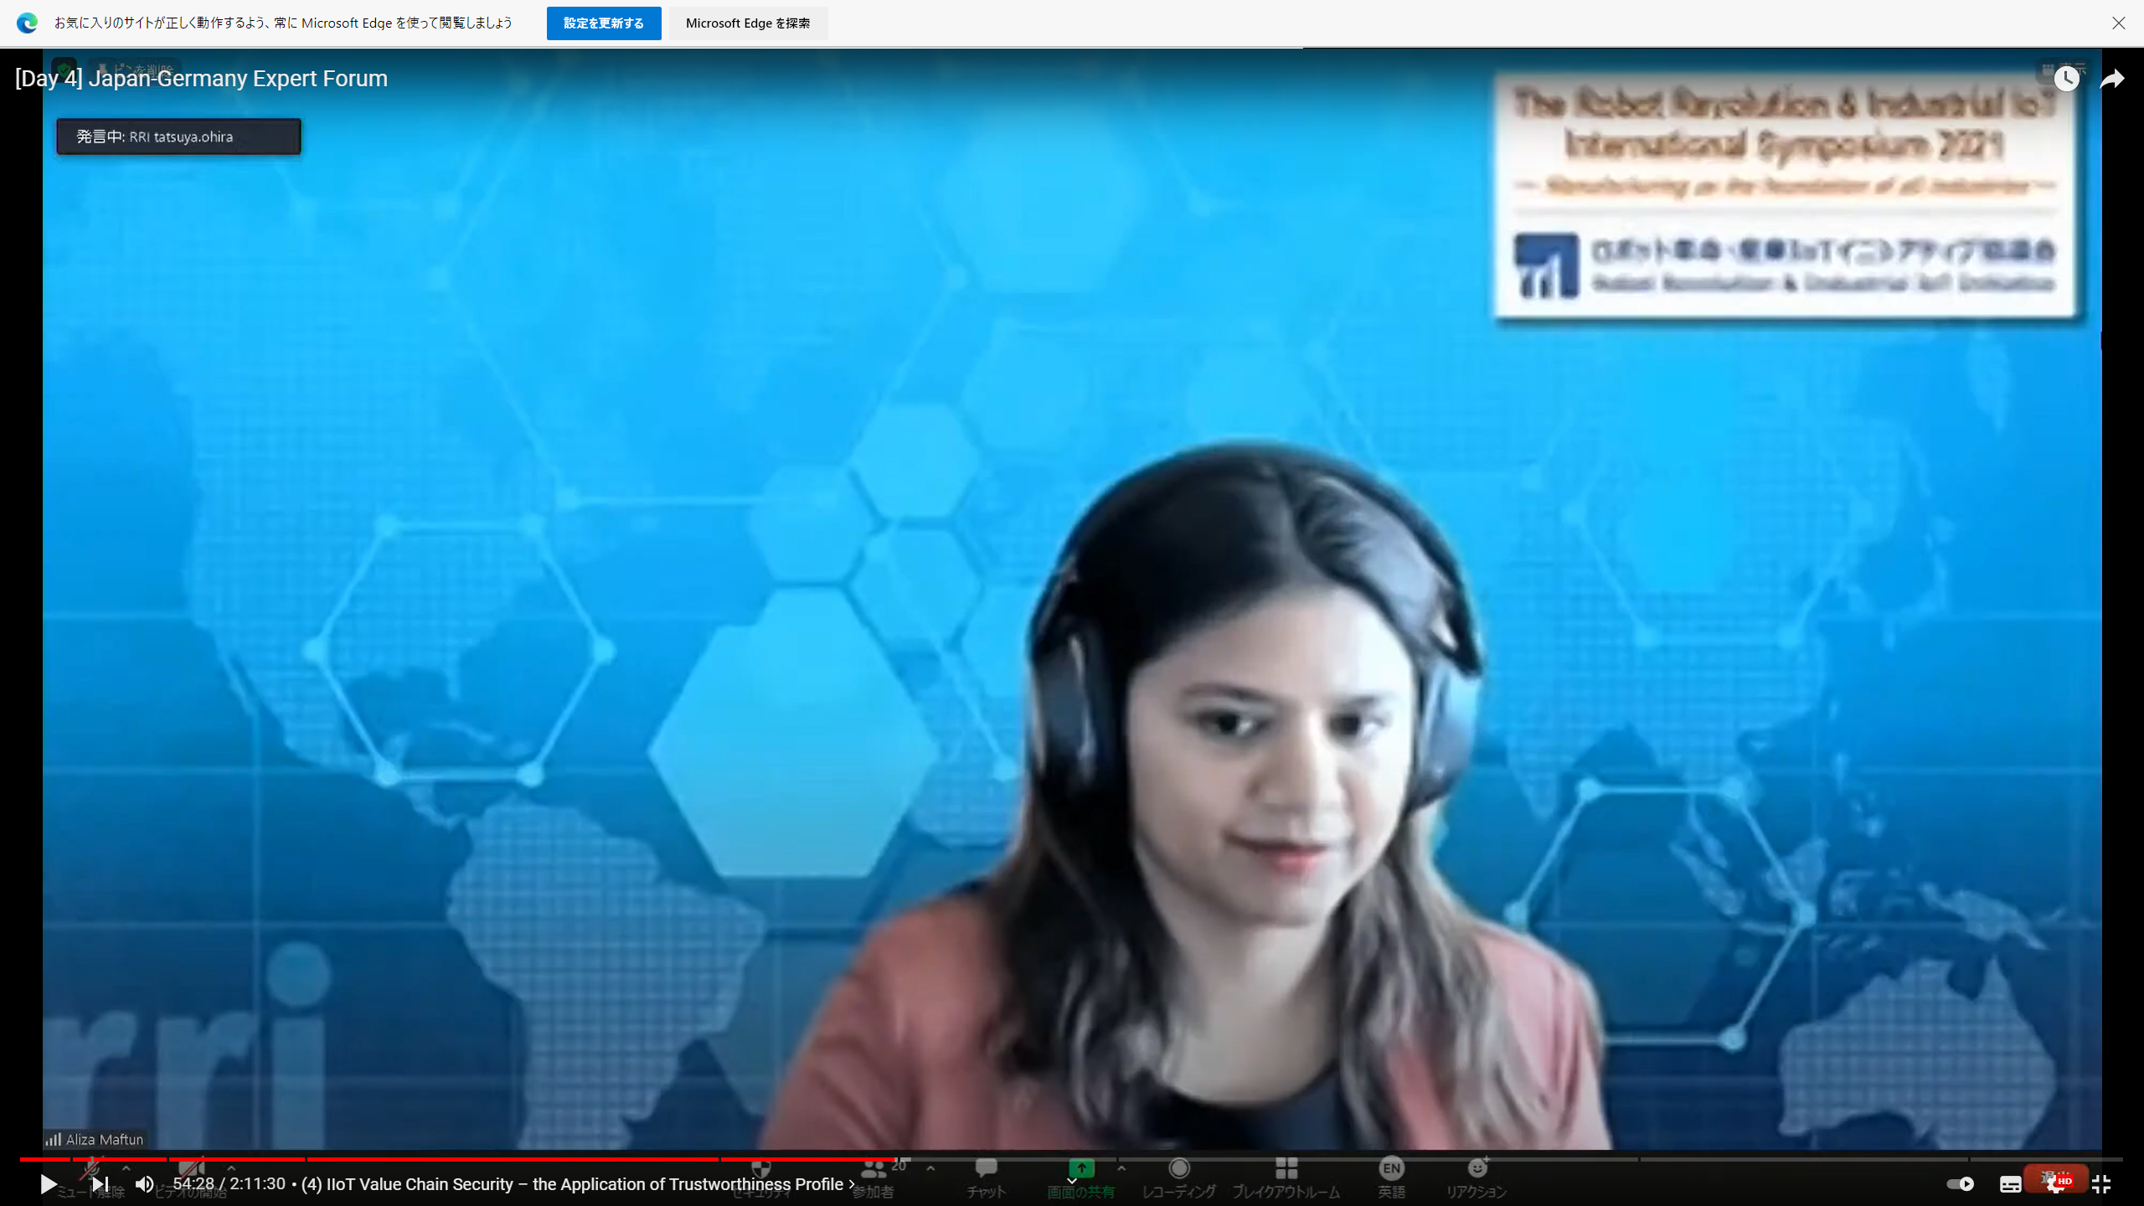The width and height of the screenshot is (2144, 1206).
Task: Click the Edge logo in notification bar
Action: (28, 23)
